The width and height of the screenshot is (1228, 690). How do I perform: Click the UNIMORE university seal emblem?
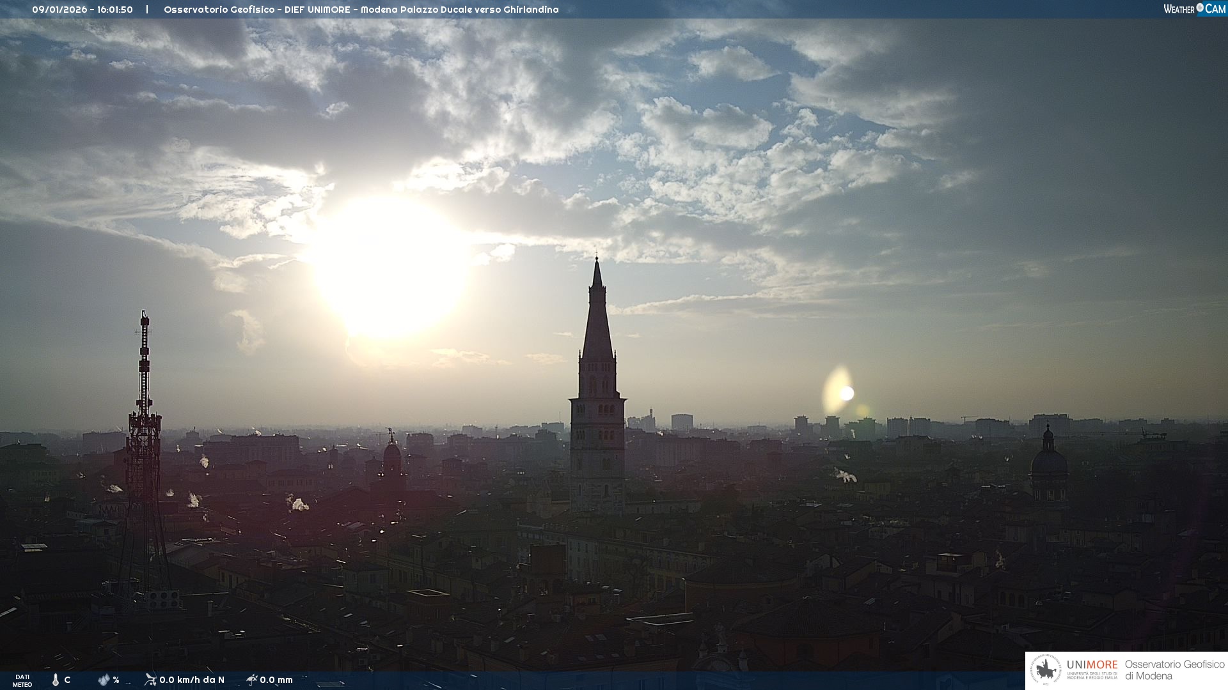1046,670
